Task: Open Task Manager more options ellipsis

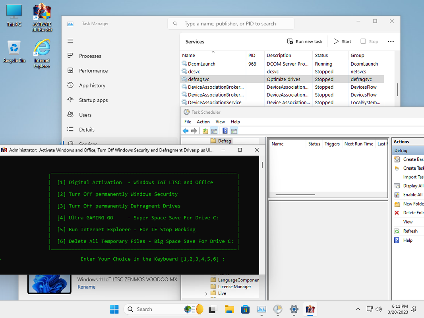Action: click(x=391, y=41)
